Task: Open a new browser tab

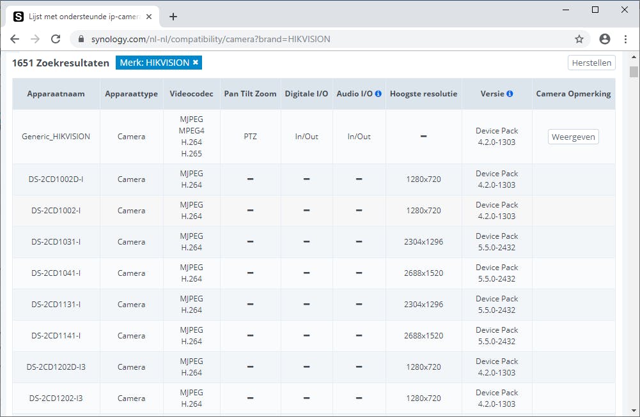Action: pos(173,17)
